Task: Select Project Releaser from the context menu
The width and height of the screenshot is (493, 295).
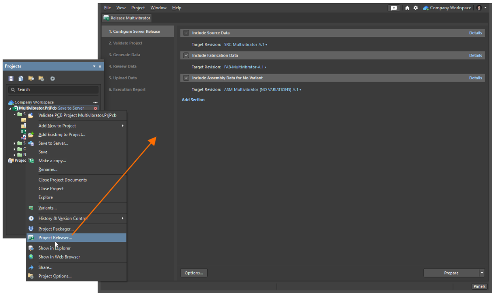Action: click(x=55, y=238)
